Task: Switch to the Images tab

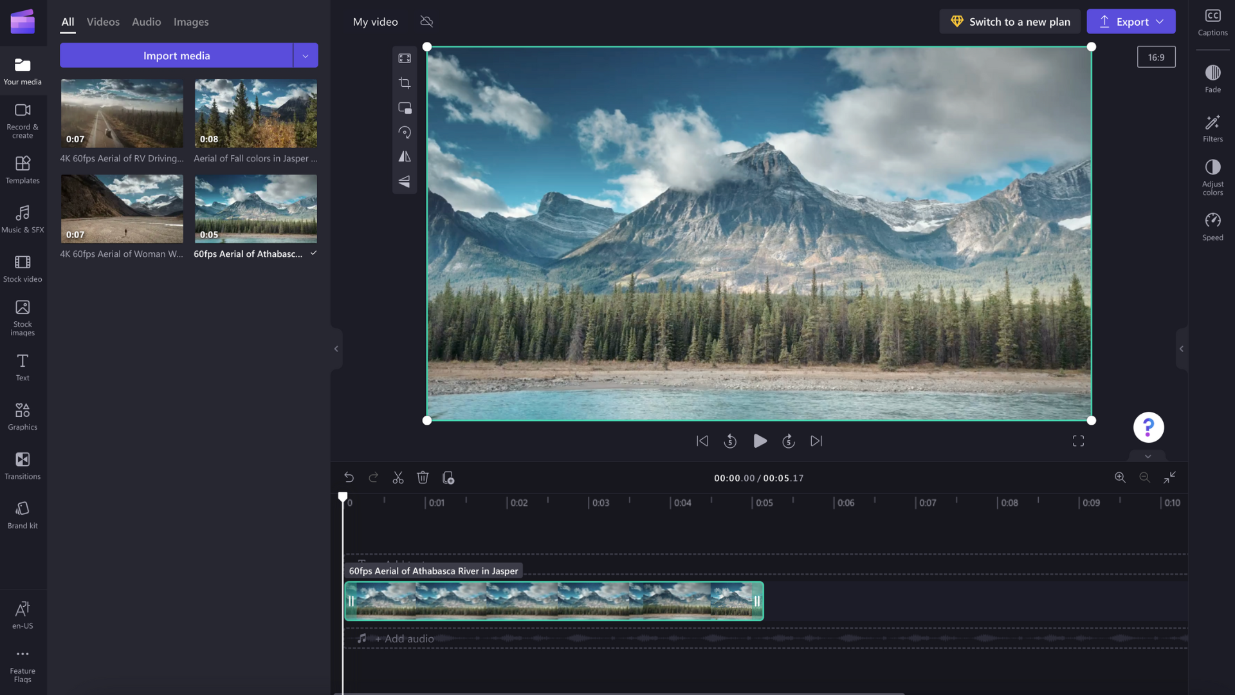Action: tap(191, 22)
